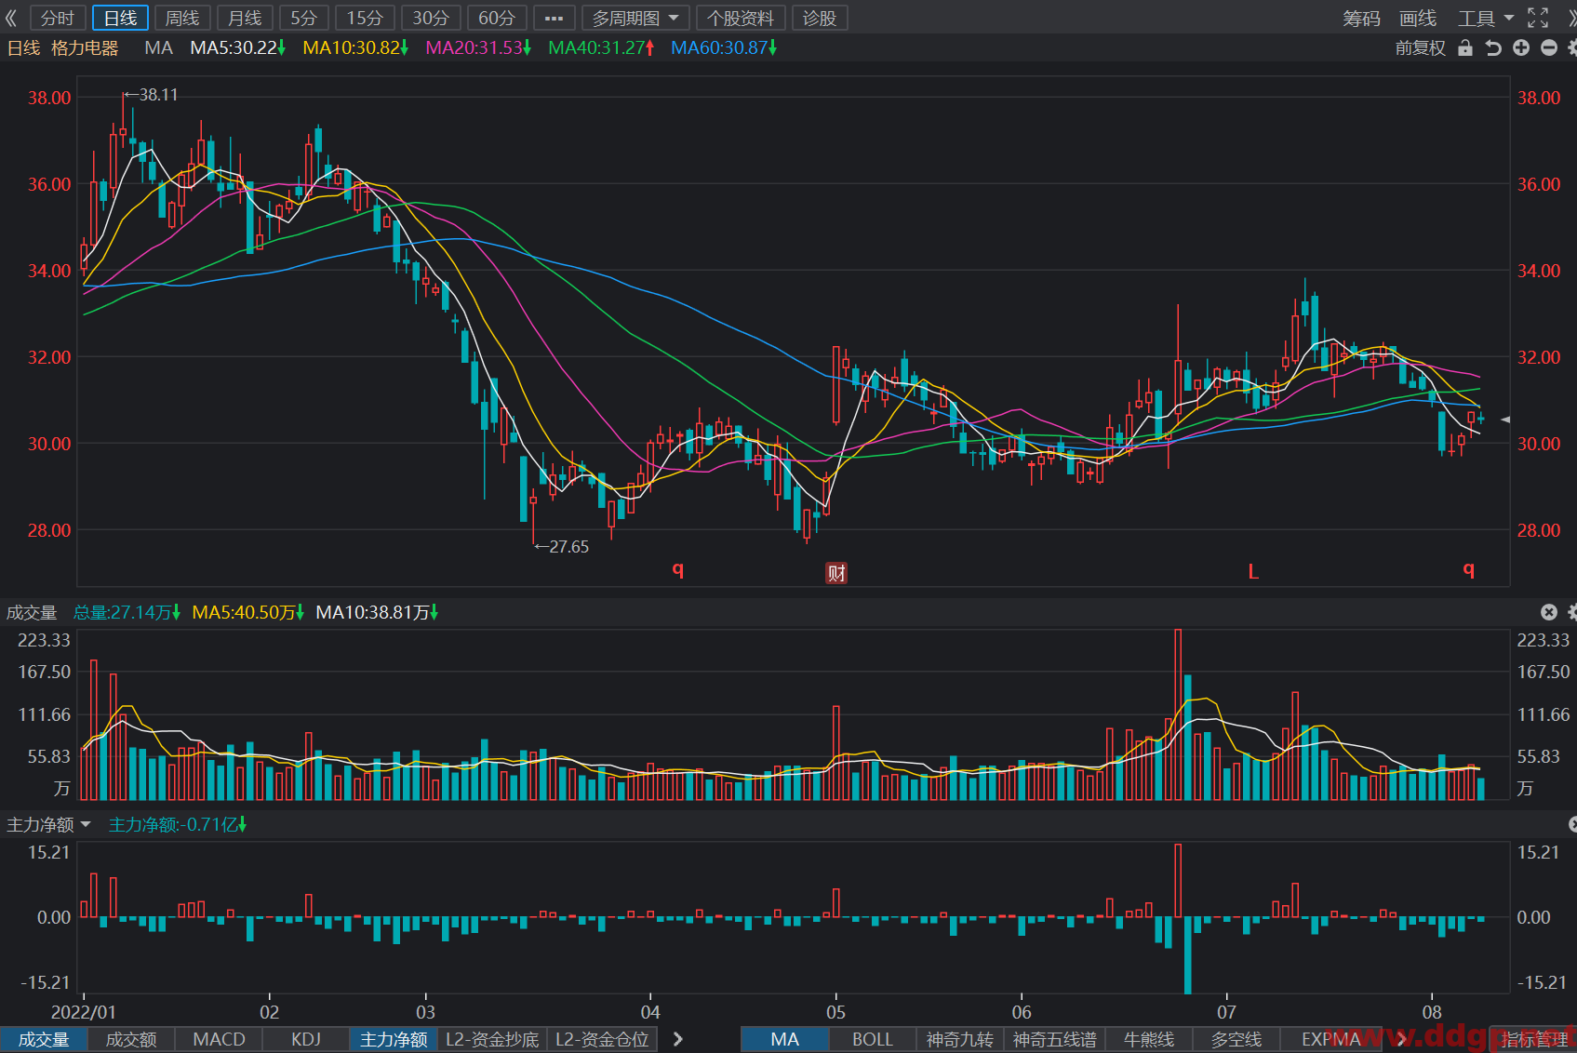Click the 成交量 panel title

coord(32,612)
